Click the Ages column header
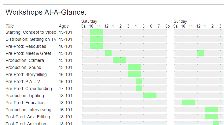The image size is (224, 125). coord(64,26)
